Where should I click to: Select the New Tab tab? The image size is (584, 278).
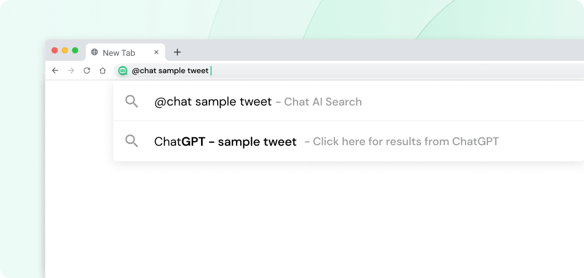tap(119, 52)
